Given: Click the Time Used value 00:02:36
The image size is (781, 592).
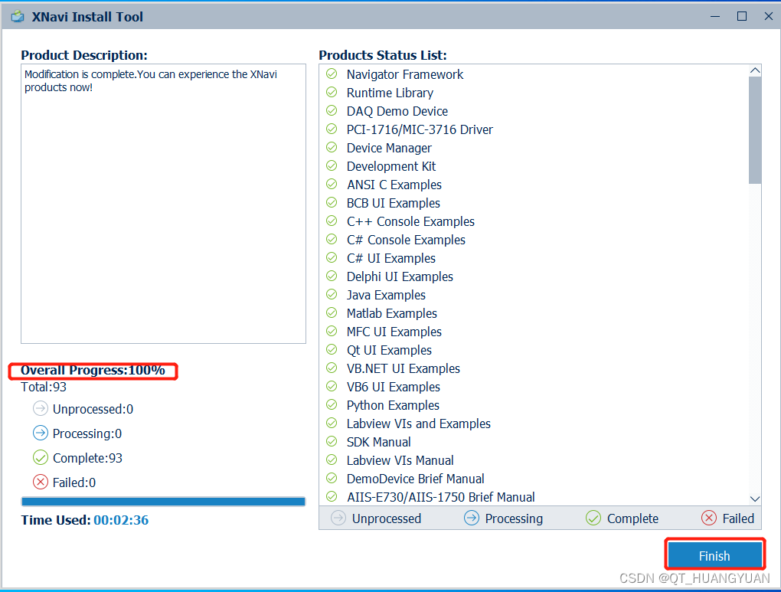Looking at the screenshot, I should coord(121,520).
